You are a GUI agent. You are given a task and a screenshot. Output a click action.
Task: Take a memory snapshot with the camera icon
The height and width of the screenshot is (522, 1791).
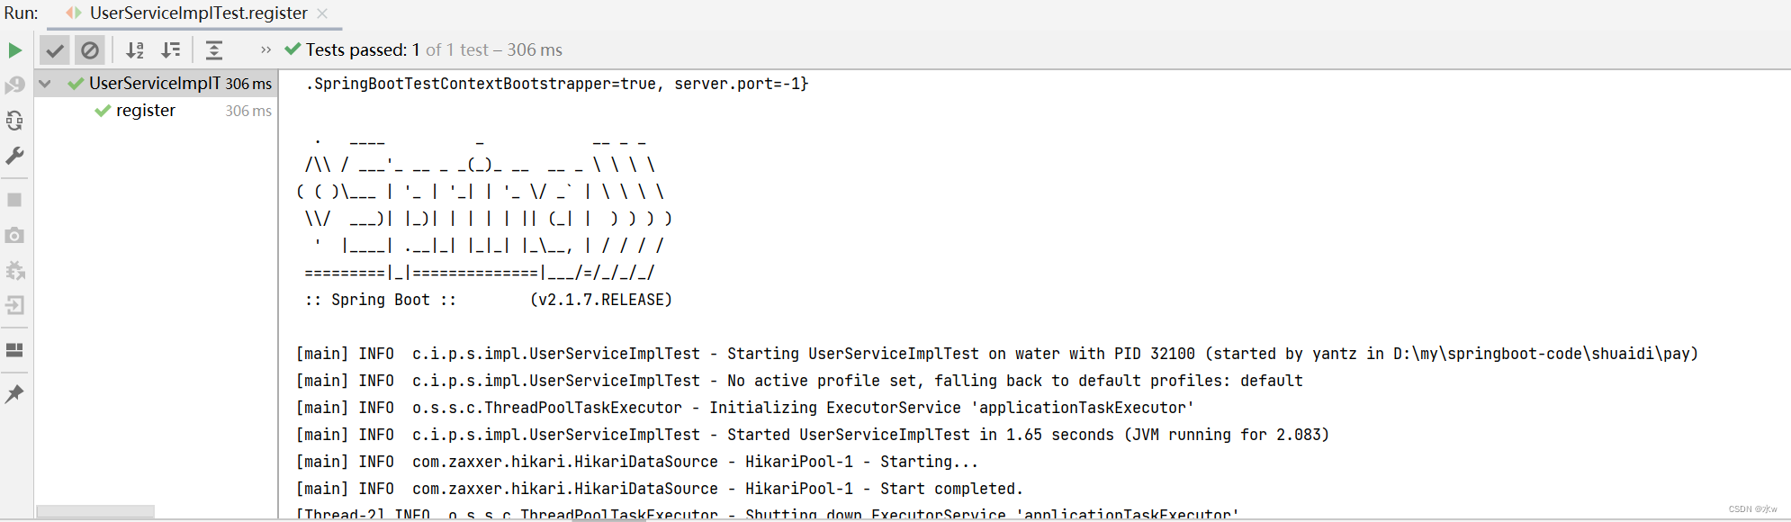[x=14, y=238]
